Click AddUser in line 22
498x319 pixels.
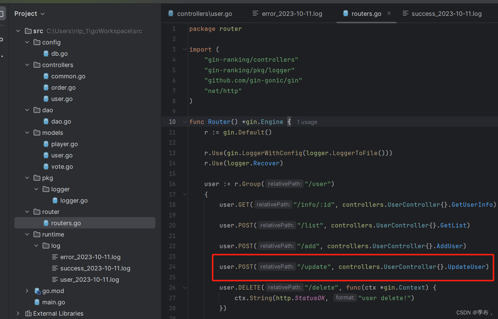(x=449, y=246)
